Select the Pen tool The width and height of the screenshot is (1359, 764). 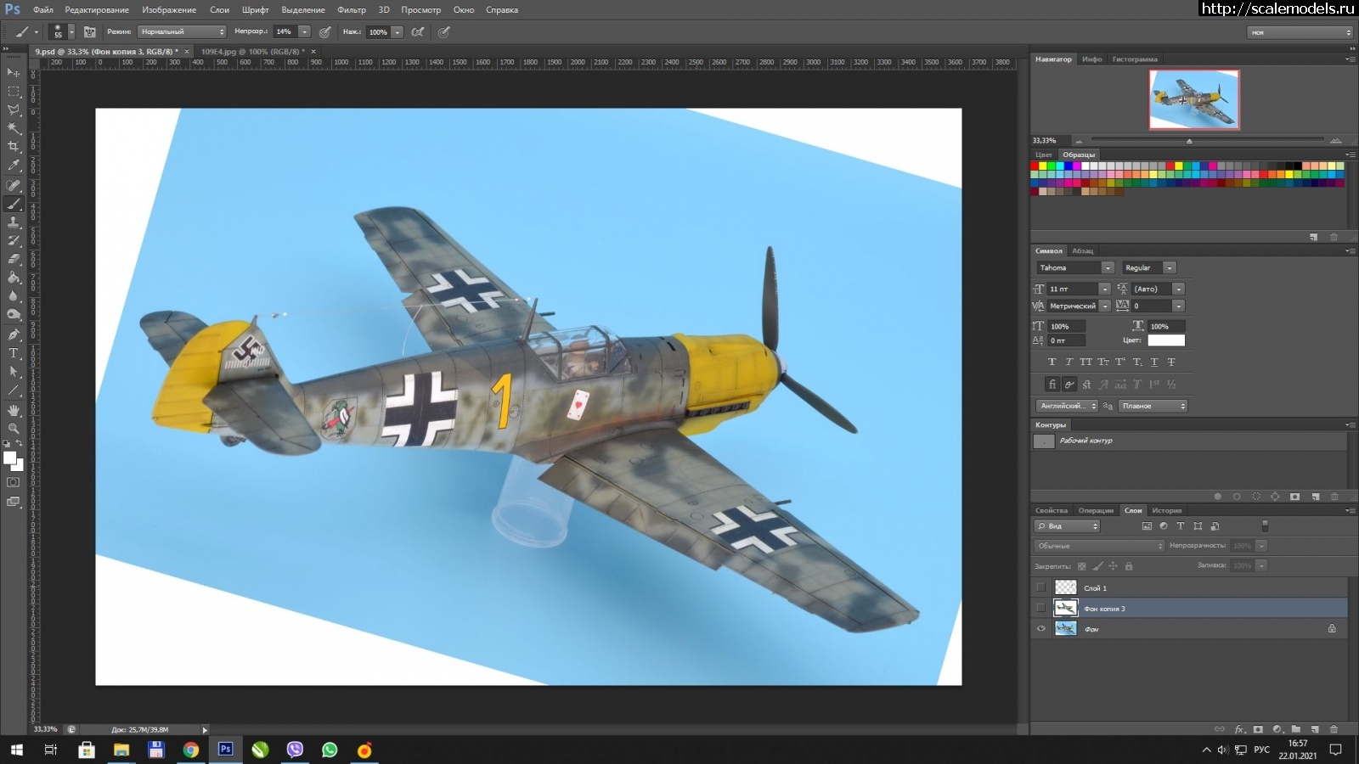(14, 334)
